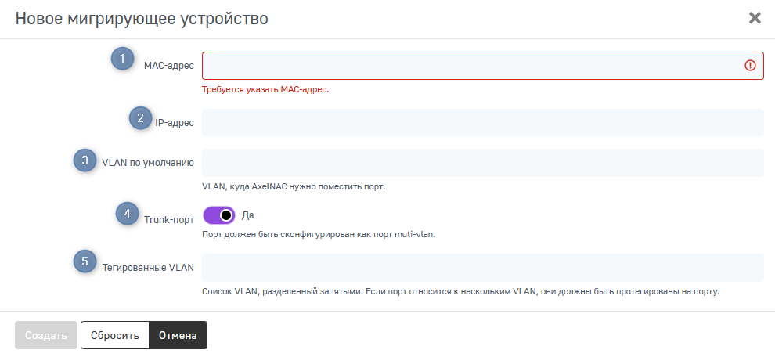Image resolution: width=775 pixels, height=357 pixels.
Task: Click the Да label beside the toggle
Action: pyautogui.click(x=247, y=215)
